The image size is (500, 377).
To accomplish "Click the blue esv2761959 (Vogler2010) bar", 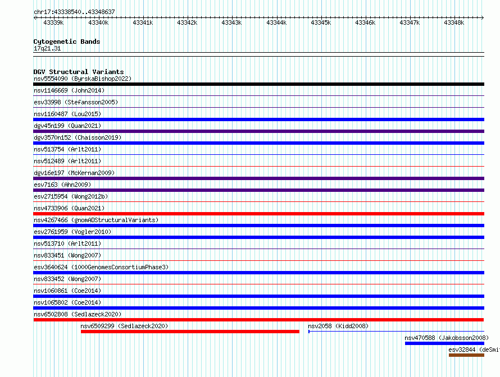I will (258, 237).
